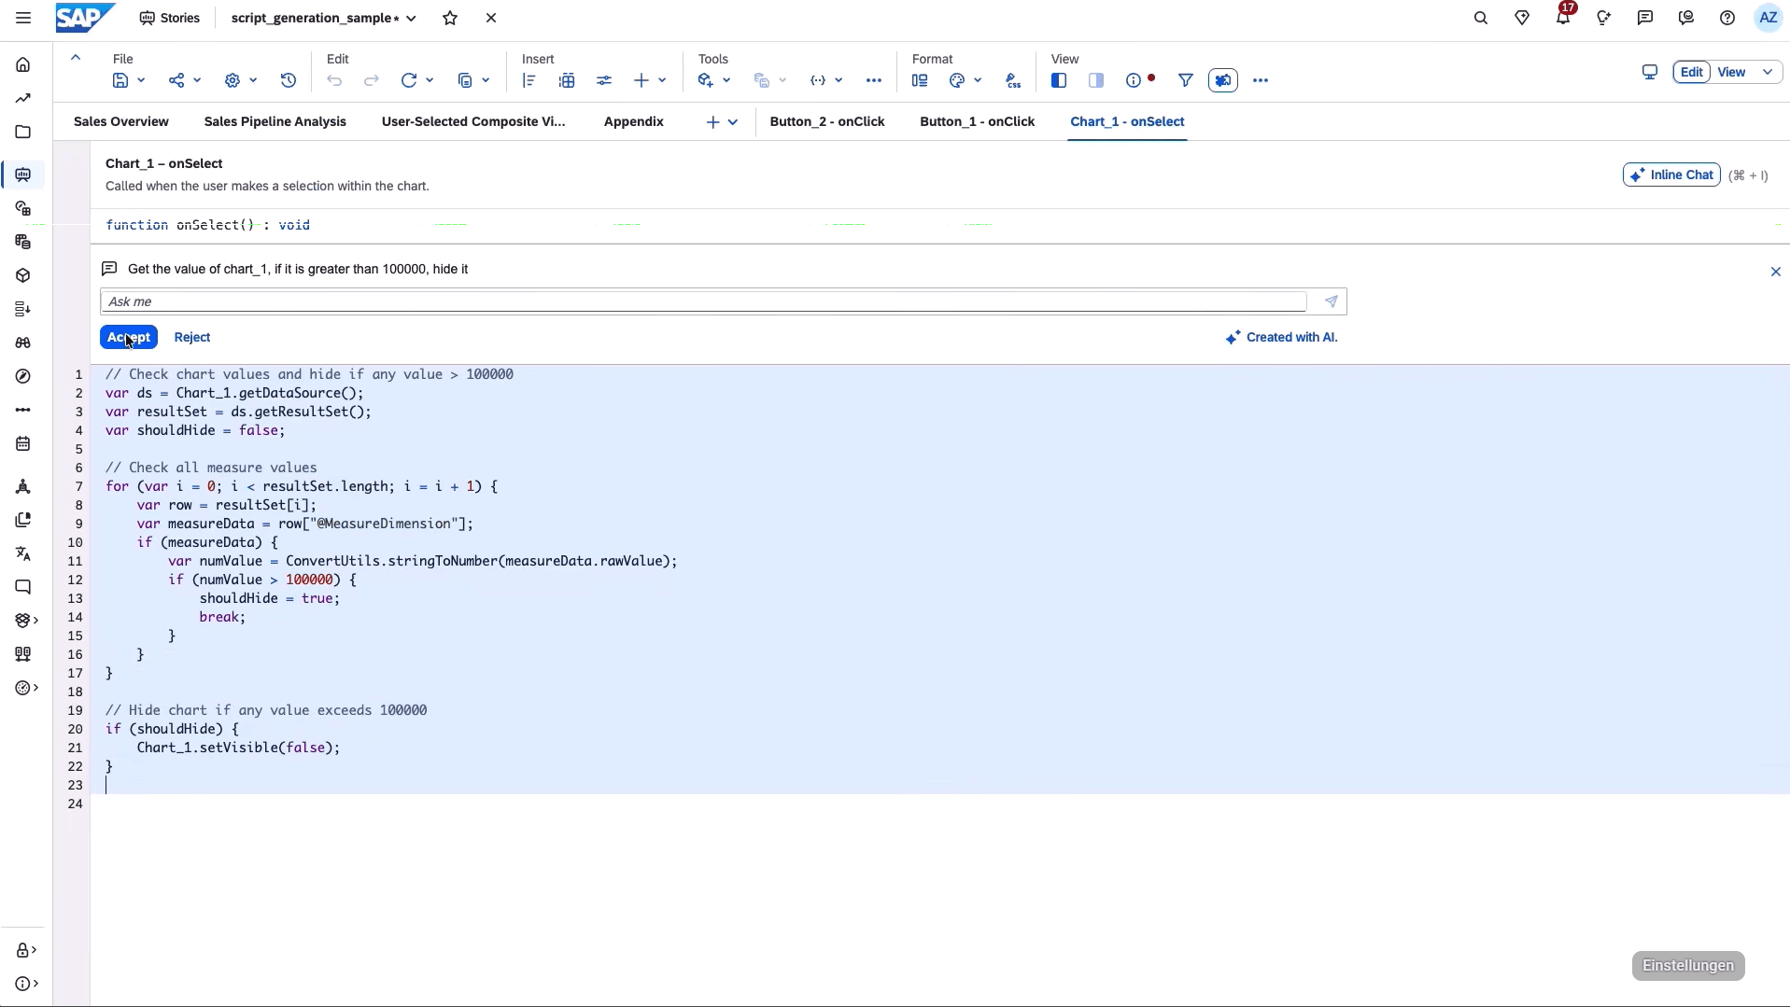
Task: Insert a table from toolbar
Action: 567,80
